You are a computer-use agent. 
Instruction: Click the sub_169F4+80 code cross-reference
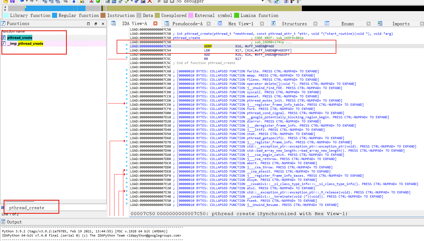click(x=288, y=38)
